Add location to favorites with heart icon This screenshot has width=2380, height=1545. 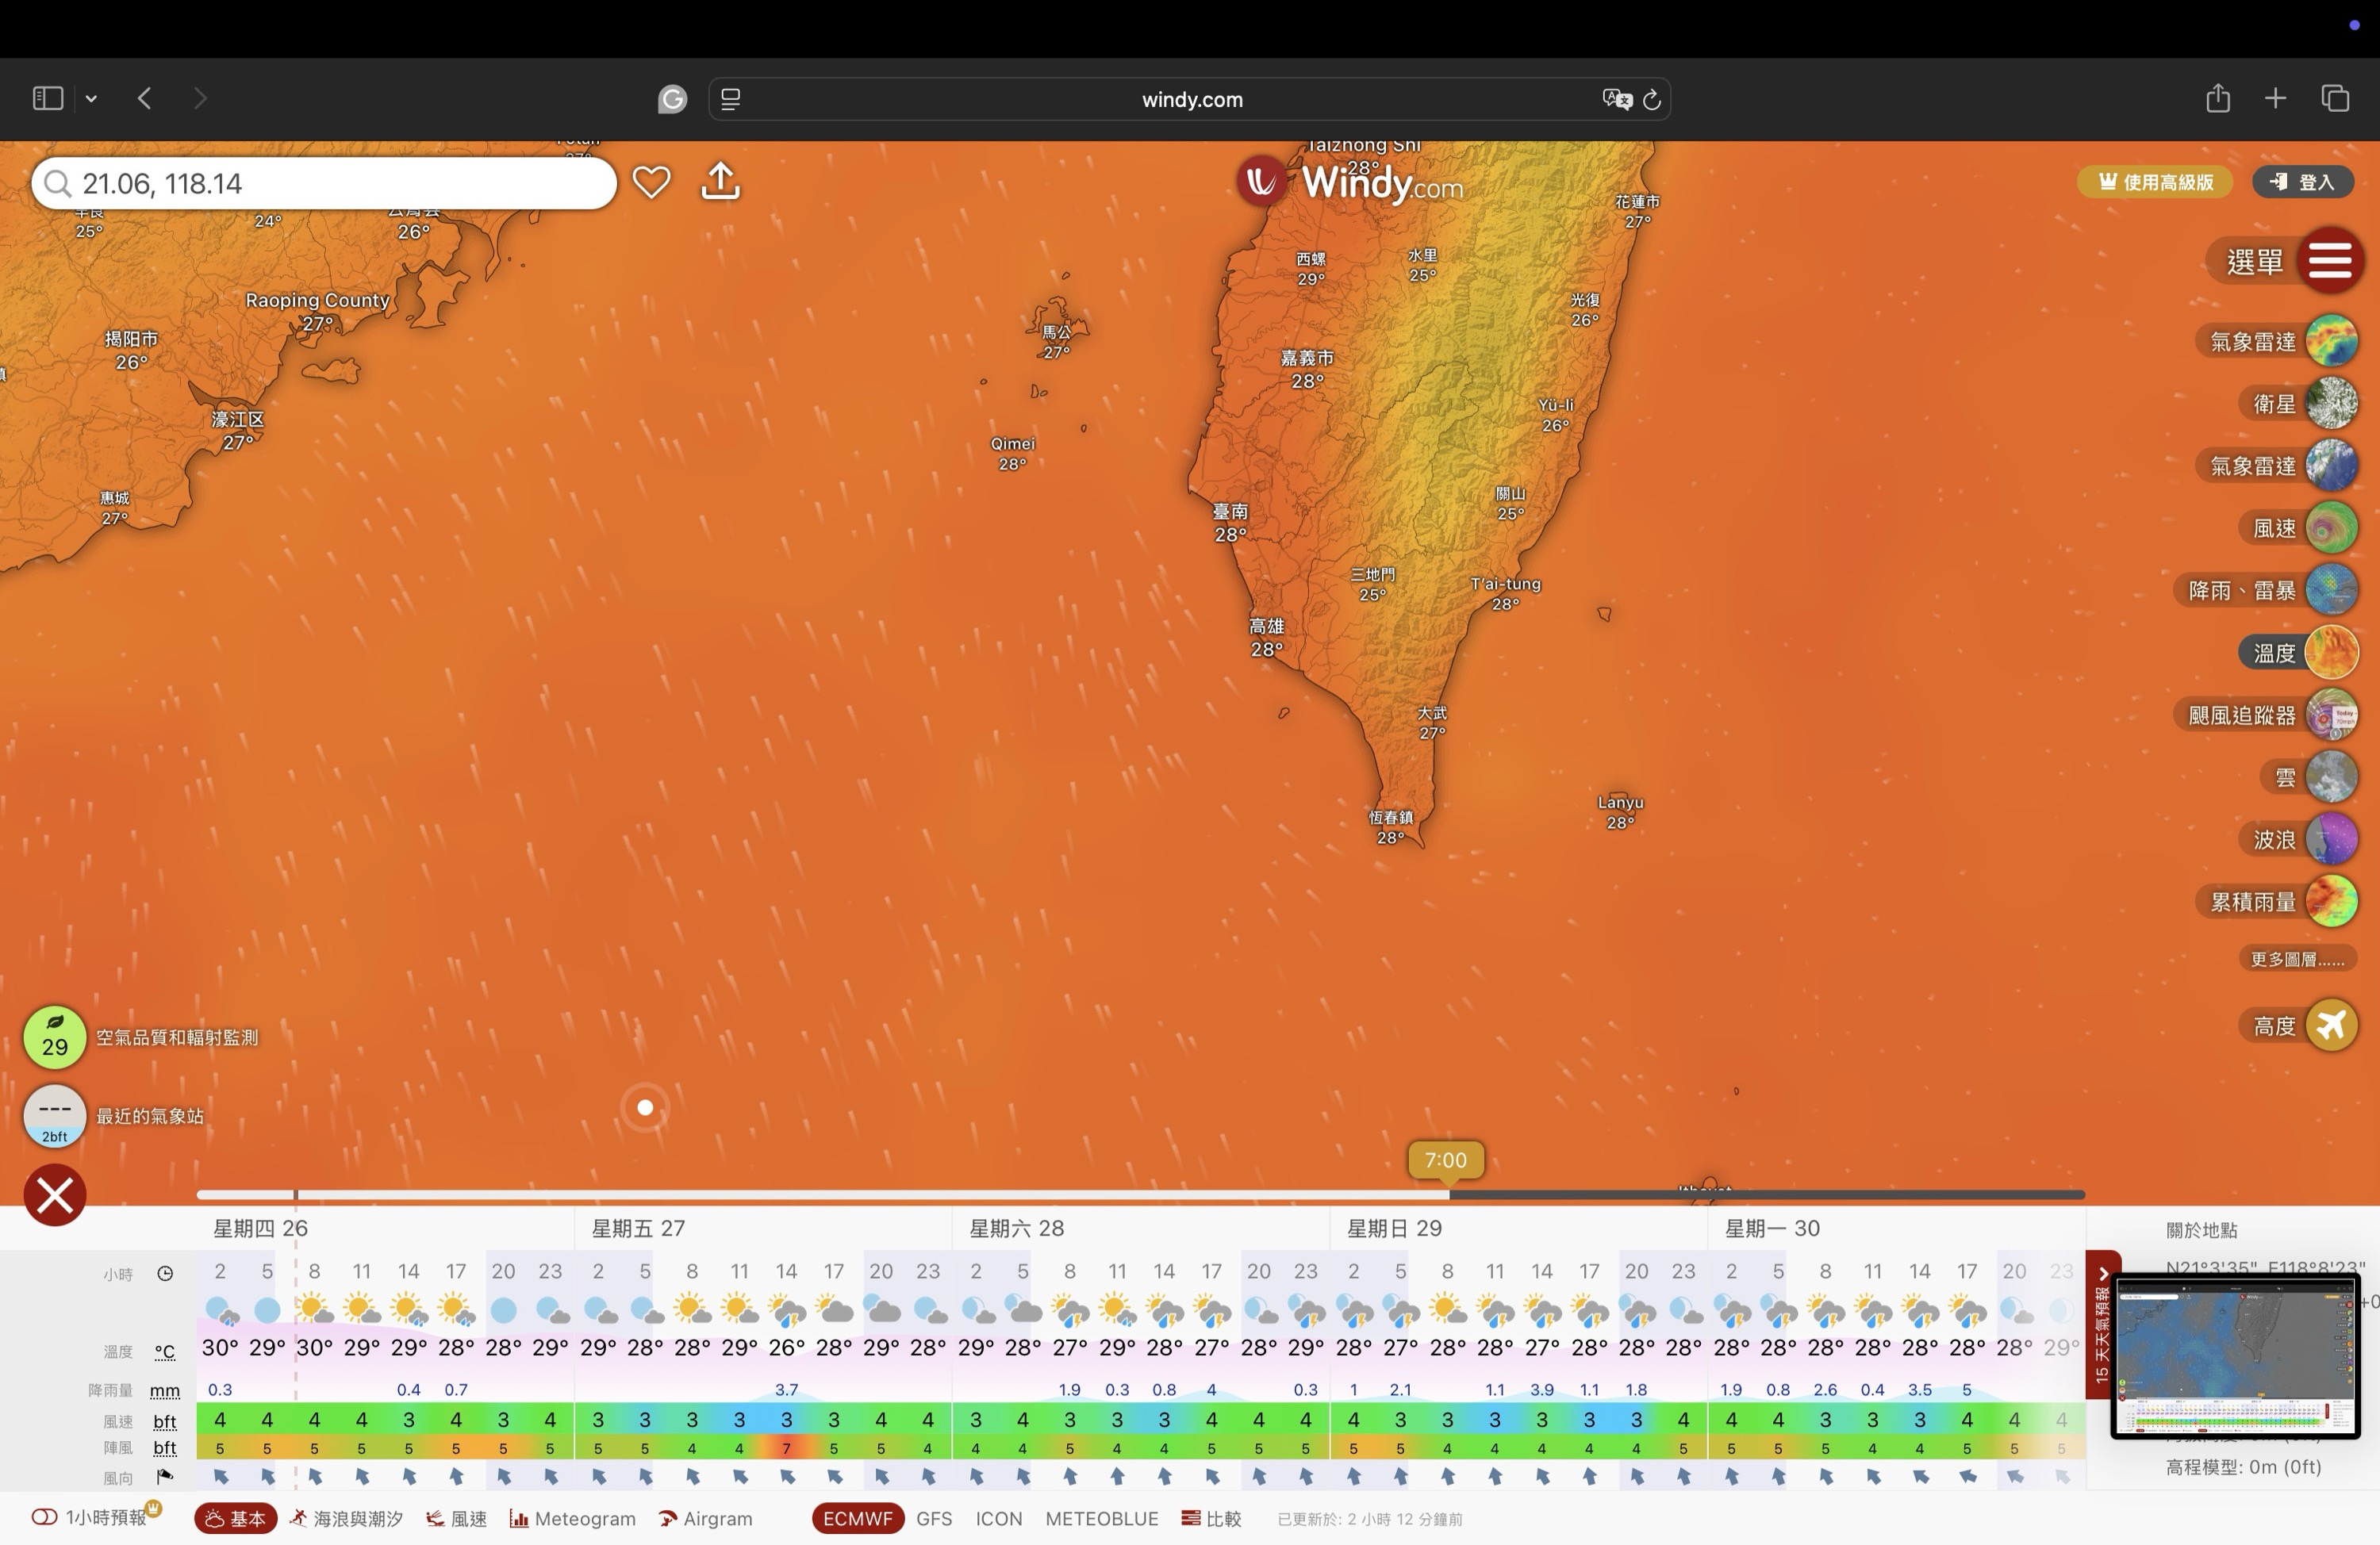point(651,182)
